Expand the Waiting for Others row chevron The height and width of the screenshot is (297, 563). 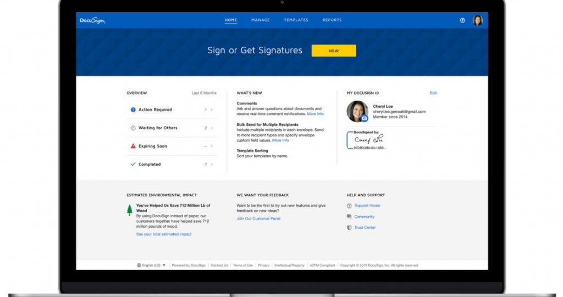pos(212,128)
